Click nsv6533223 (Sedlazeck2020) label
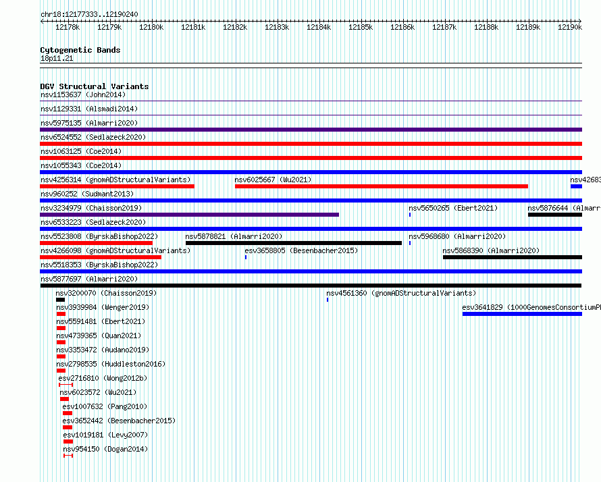This screenshot has width=601, height=482. (x=93, y=222)
